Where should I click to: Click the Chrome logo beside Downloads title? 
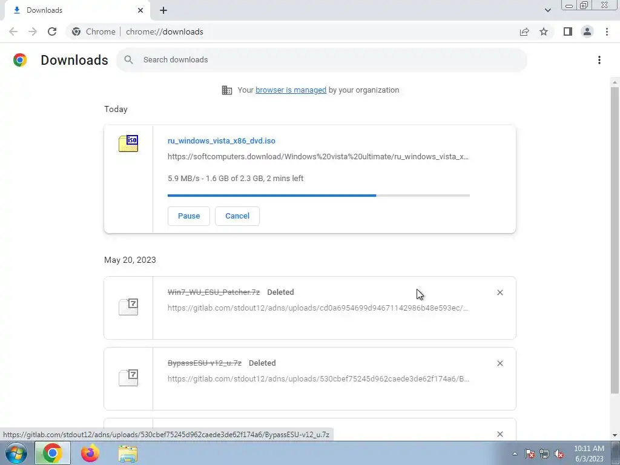[x=20, y=60]
